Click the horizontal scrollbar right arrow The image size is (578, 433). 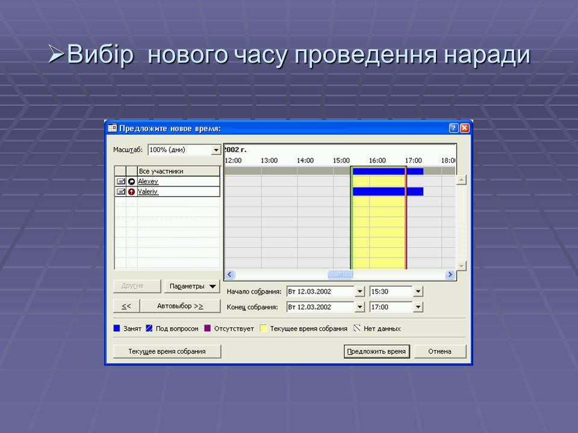click(x=450, y=274)
